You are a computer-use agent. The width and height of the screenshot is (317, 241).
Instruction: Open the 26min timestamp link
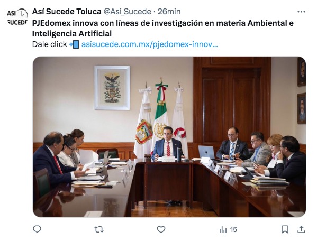[x=169, y=12]
